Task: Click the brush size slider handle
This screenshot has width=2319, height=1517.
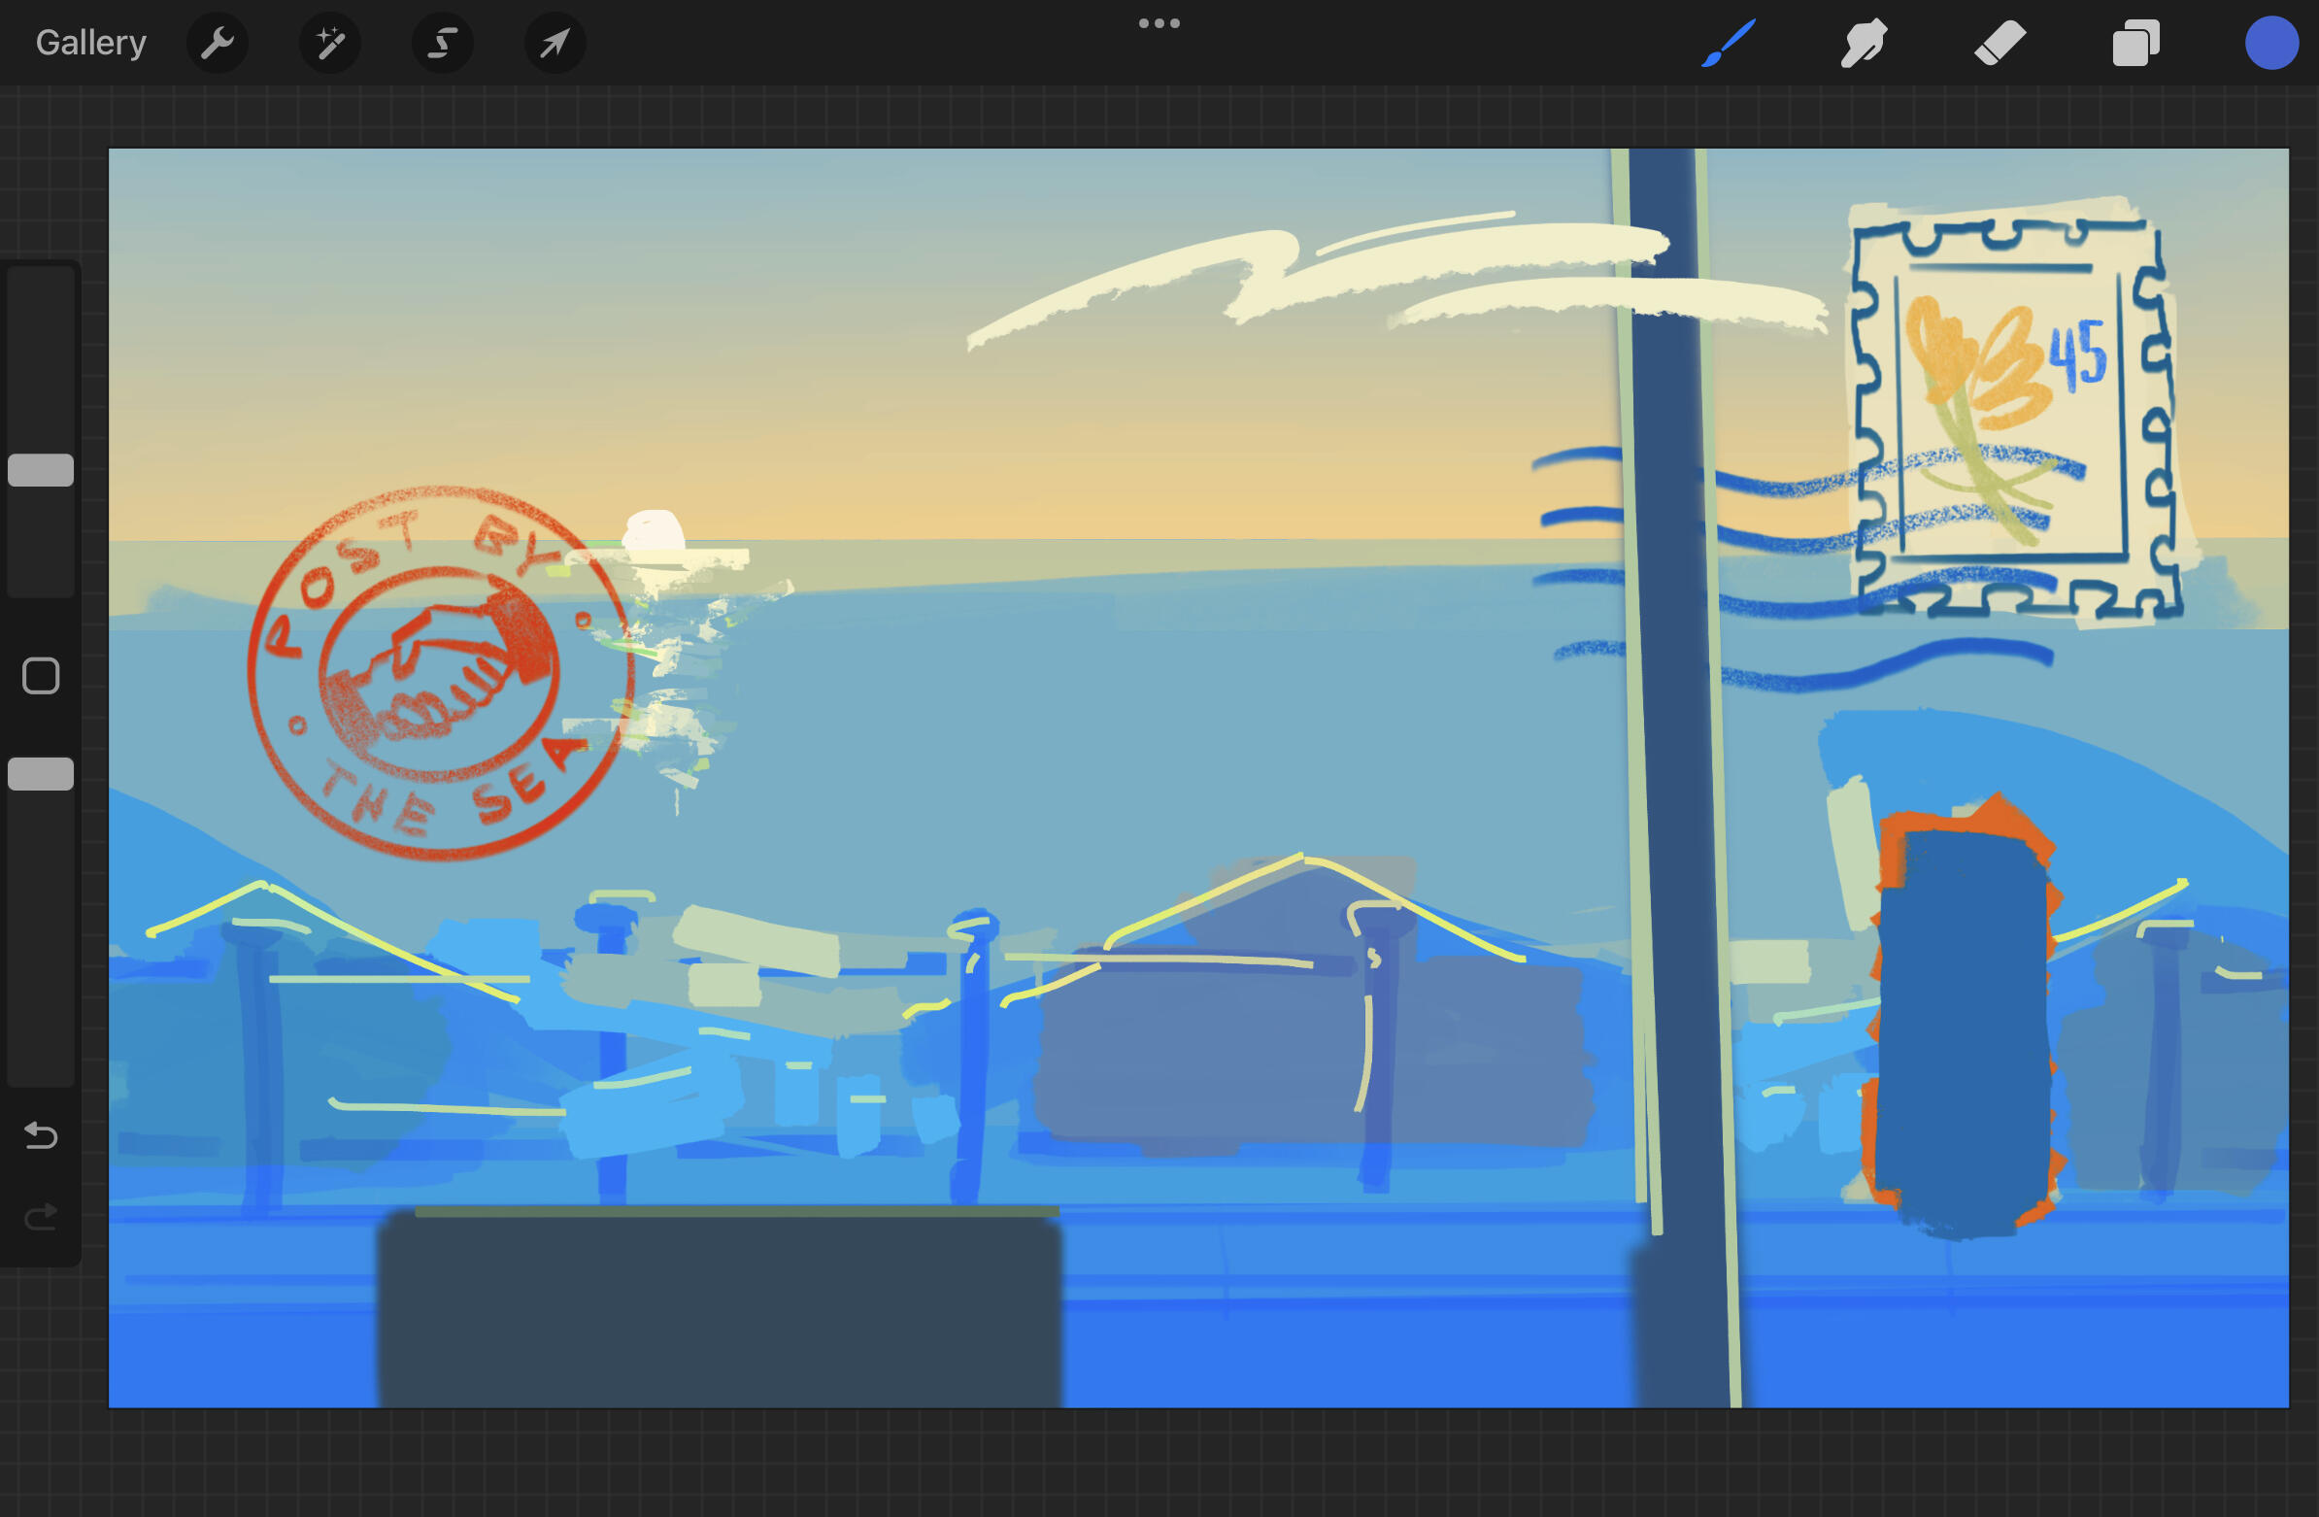Action: coord(41,470)
